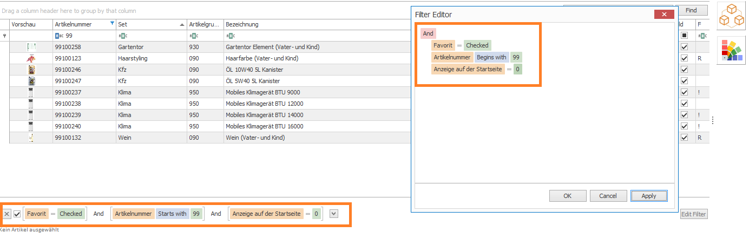
Task: Click the Bezeichnung filter-row ABC icon
Action: coord(229,36)
